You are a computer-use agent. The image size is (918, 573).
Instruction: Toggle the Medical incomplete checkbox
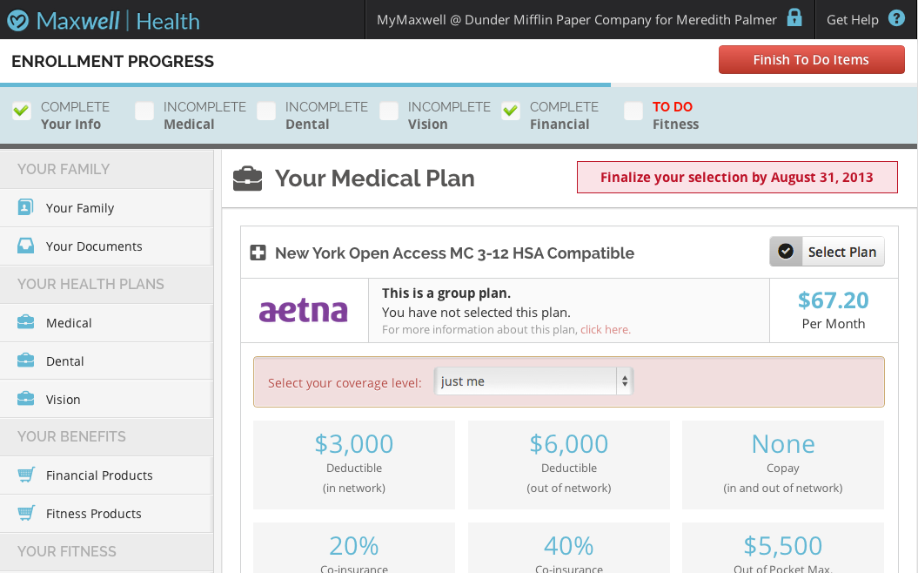[x=144, y=111]
